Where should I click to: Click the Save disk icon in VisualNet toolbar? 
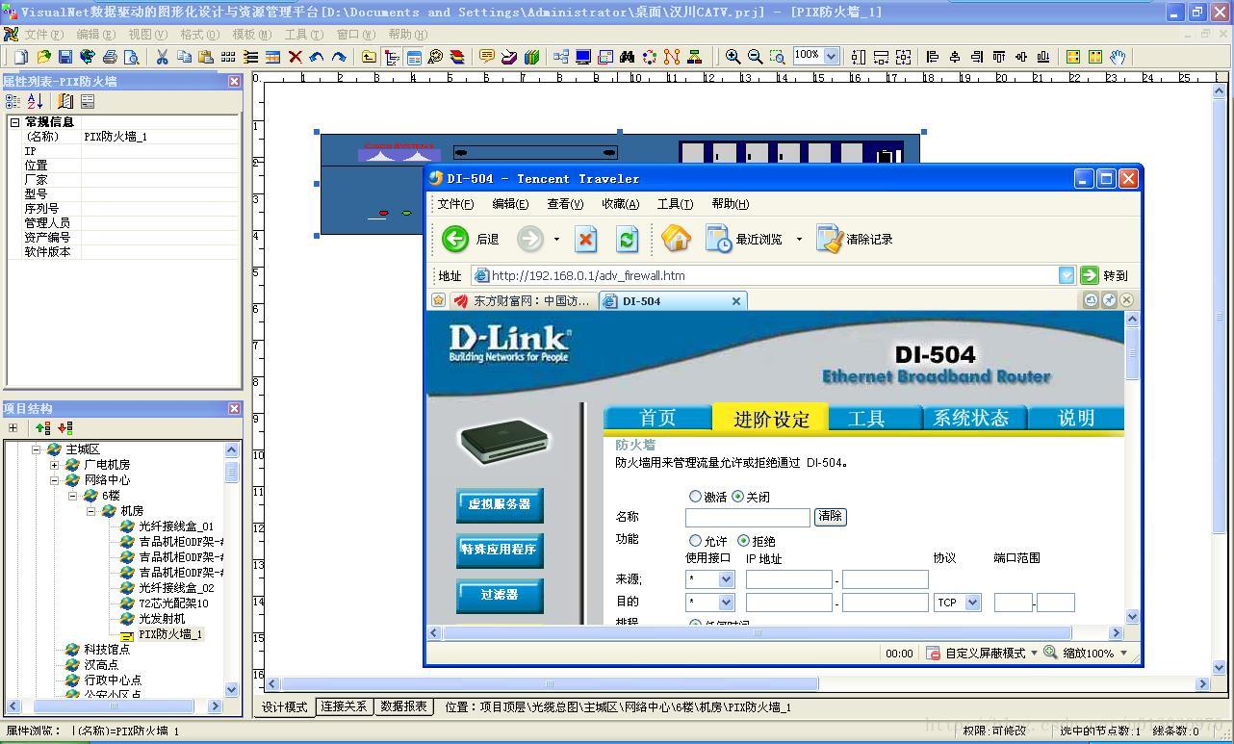pos(65,57)
